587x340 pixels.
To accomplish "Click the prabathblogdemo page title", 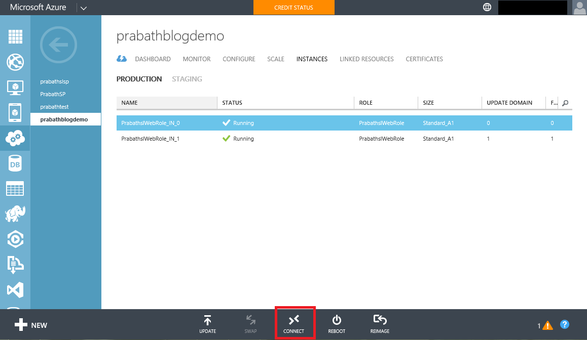I will tap(170, 36).
